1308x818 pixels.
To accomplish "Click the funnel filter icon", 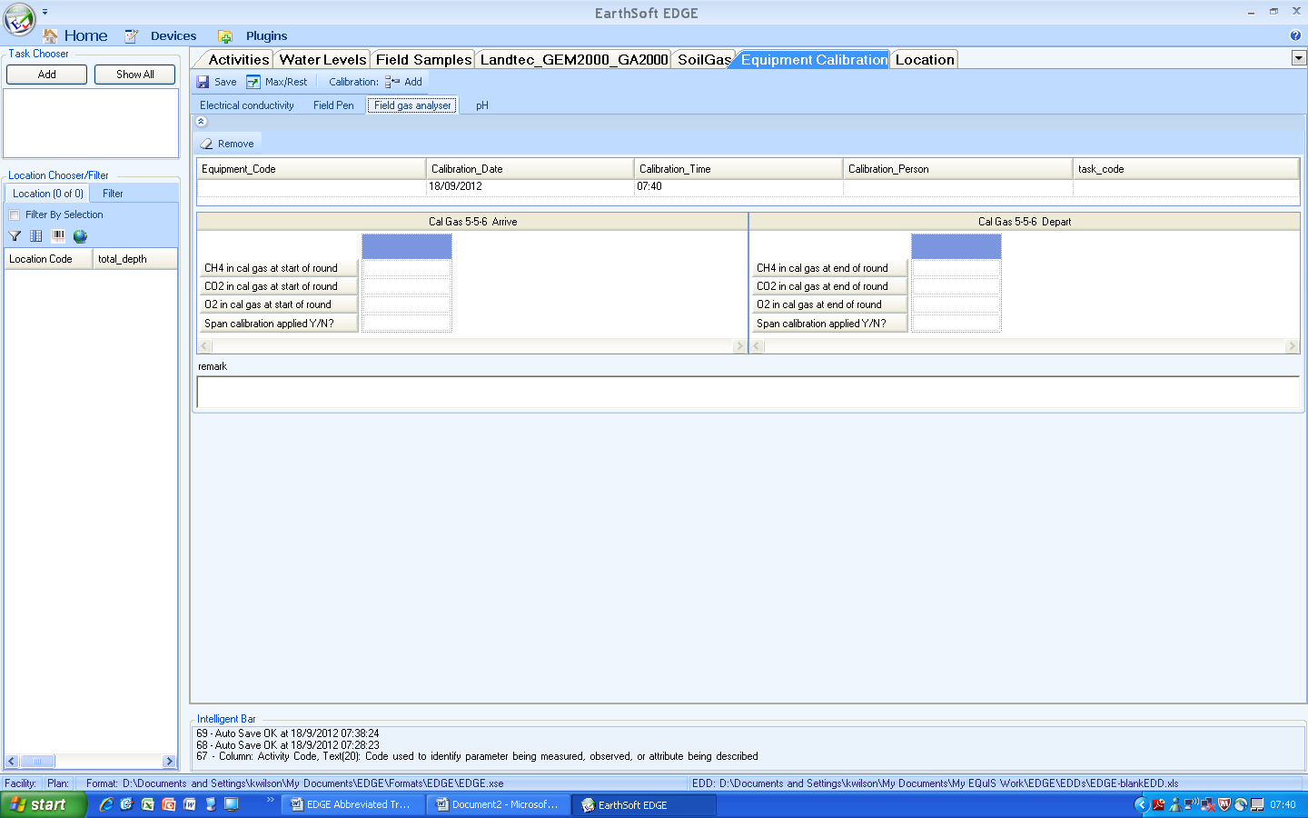I will point(15,236).
